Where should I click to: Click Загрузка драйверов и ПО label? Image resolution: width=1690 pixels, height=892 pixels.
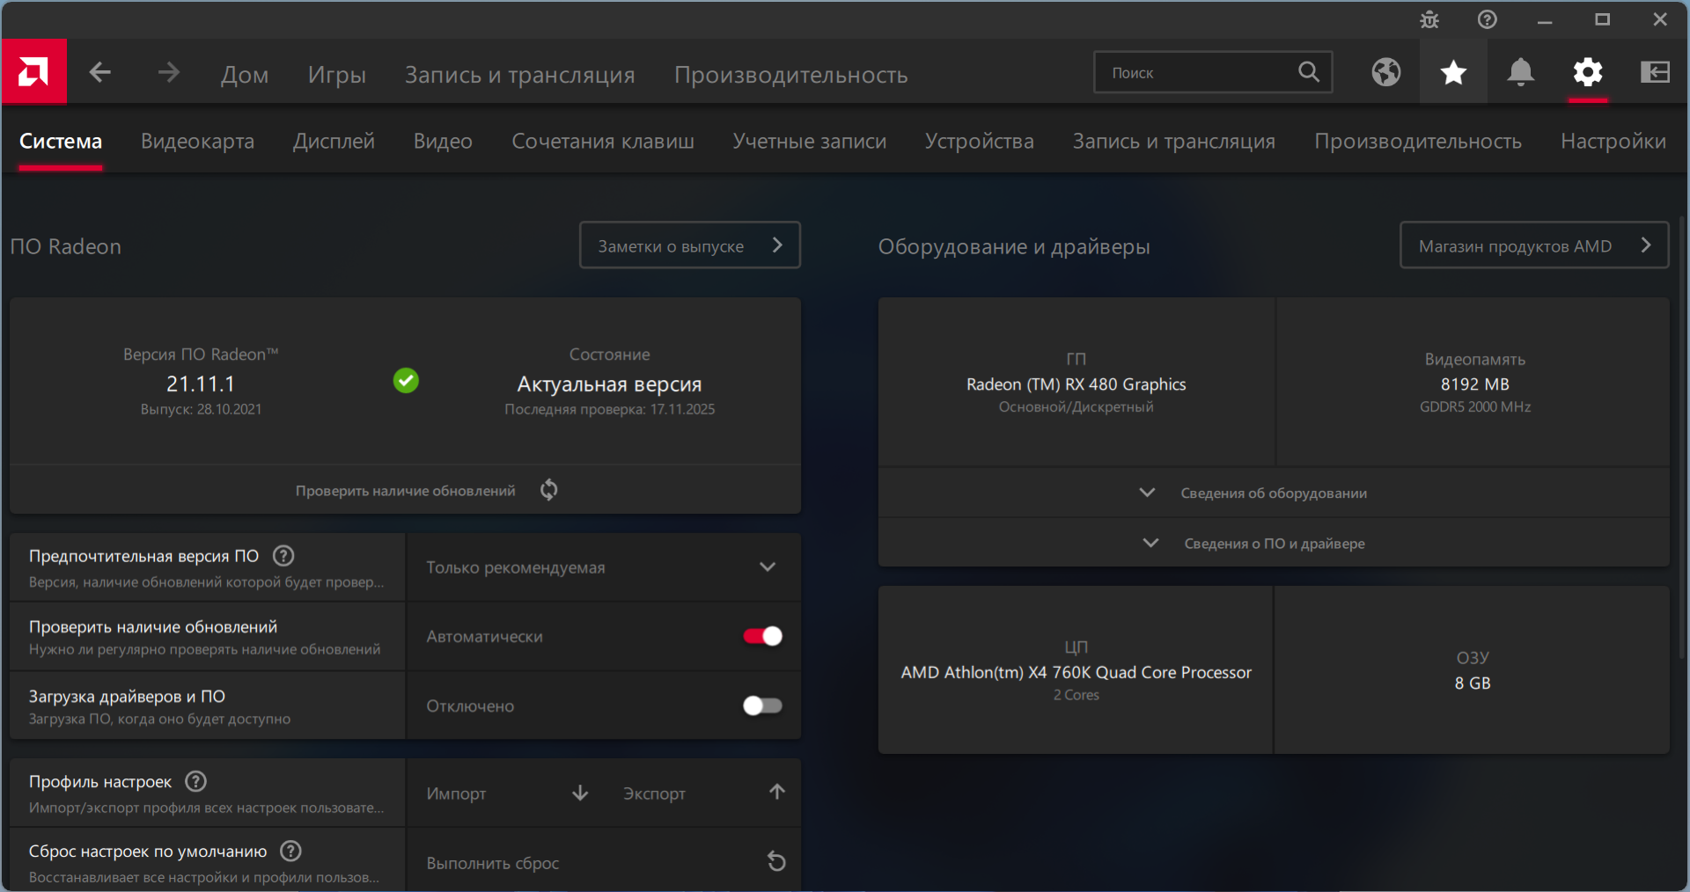[x=127, y=696]
